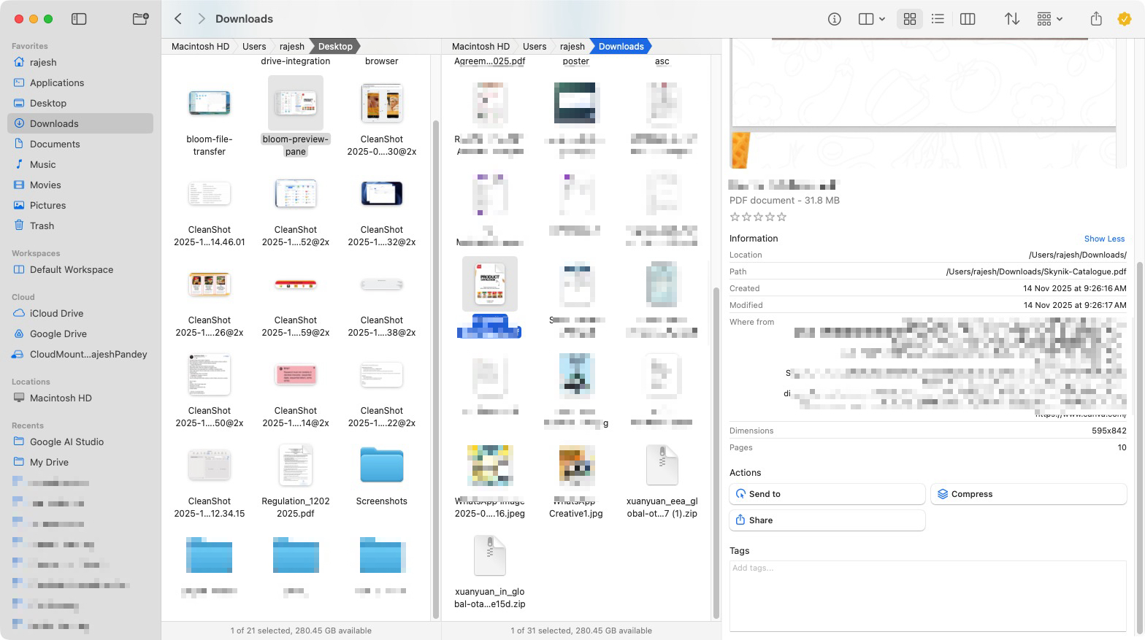
Task: Select Downloads in right pane path bar
Action: (621, 46)
